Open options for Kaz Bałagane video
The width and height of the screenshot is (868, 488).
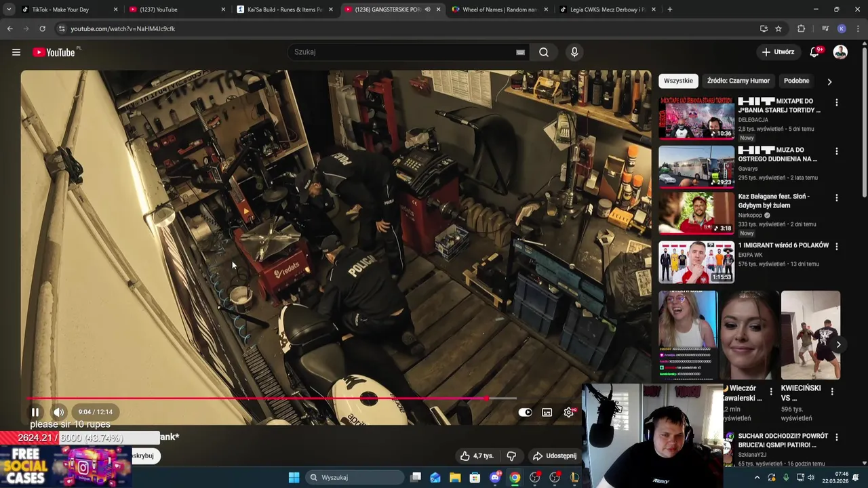[x=836, y=198]
